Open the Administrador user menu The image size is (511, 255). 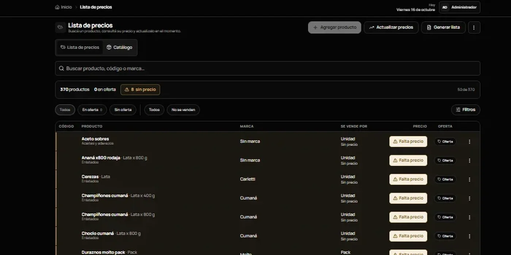pyautogui.click(x=460, y=7)
